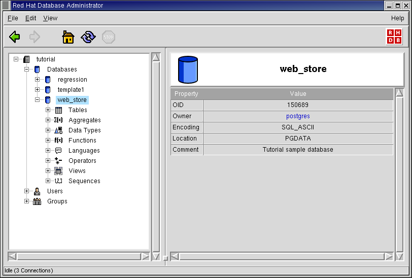Expand the Tables node
This screenshot has height=278, width=412.
coord(48,110)
